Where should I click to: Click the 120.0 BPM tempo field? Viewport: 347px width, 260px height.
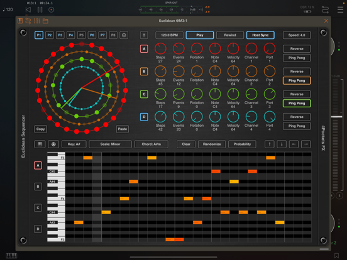click(169, 35)
